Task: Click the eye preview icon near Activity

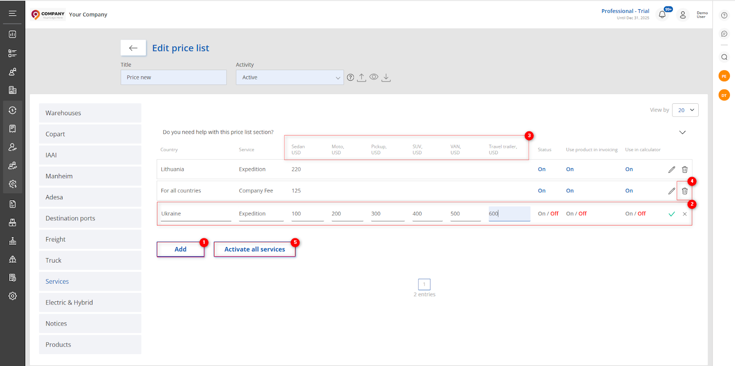Action: (374, 77)
